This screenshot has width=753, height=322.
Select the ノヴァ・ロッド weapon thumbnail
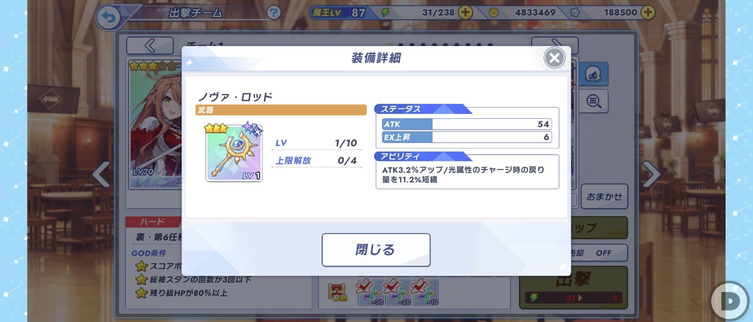tap(234, 153)
